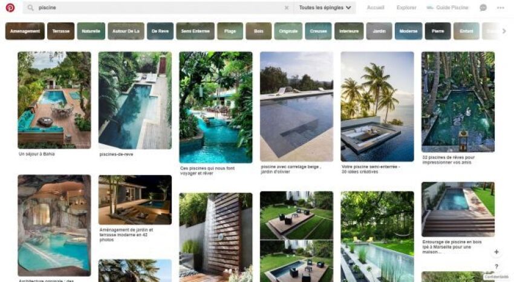Viewport: 514px width, 282px height.
Task: Select the Moderne filter chip
Action: click(408, 31)
